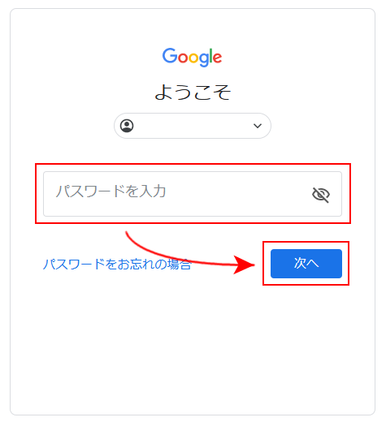Proceed with the blue Next button
The image size is (386, 426).
(x=306, y=264)
